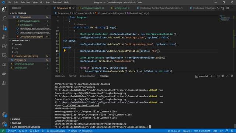Click the main branch in status bar
Image resolution: width=236 pixels, height=133 pixels.
click(11, 131)
